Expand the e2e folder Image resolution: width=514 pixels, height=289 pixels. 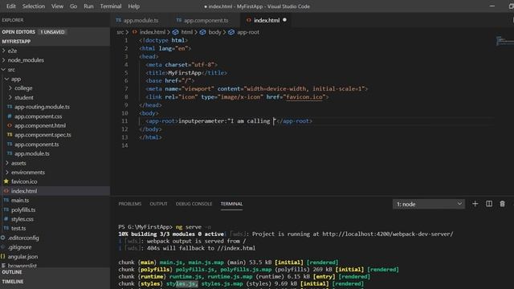(x=12, y=51)
